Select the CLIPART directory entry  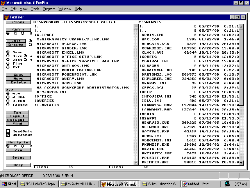(45, 35)
